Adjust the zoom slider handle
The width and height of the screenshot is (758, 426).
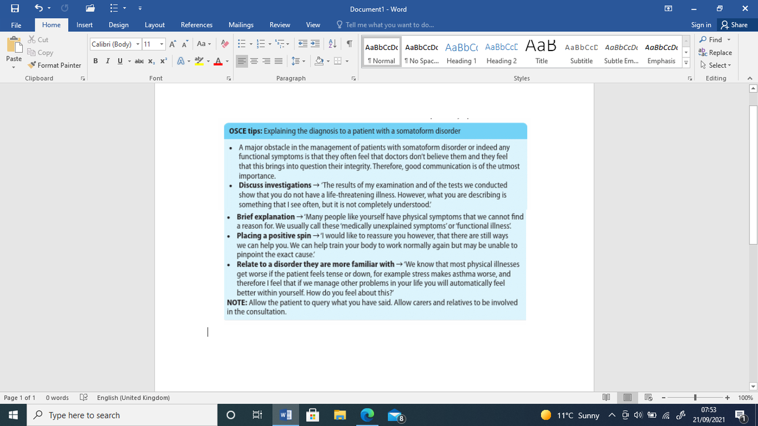tap(695, 398)
